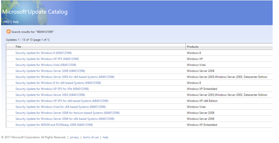Click the terms of use link
Image resolution: width=279 pixels, height=143 pixels.
(91, 137)
